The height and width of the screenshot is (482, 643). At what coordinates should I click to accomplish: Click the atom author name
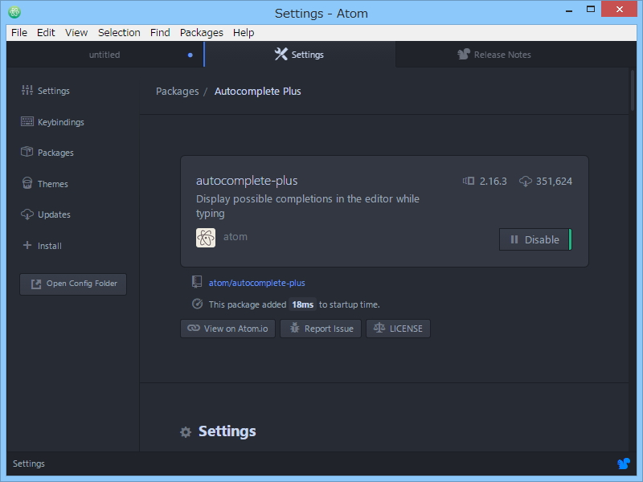(x=235, y=236)
